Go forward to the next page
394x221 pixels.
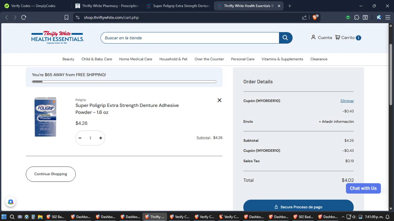[15, 18]
